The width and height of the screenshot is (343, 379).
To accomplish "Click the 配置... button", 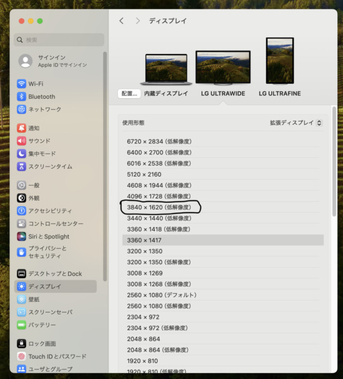I will pos(130,94).
